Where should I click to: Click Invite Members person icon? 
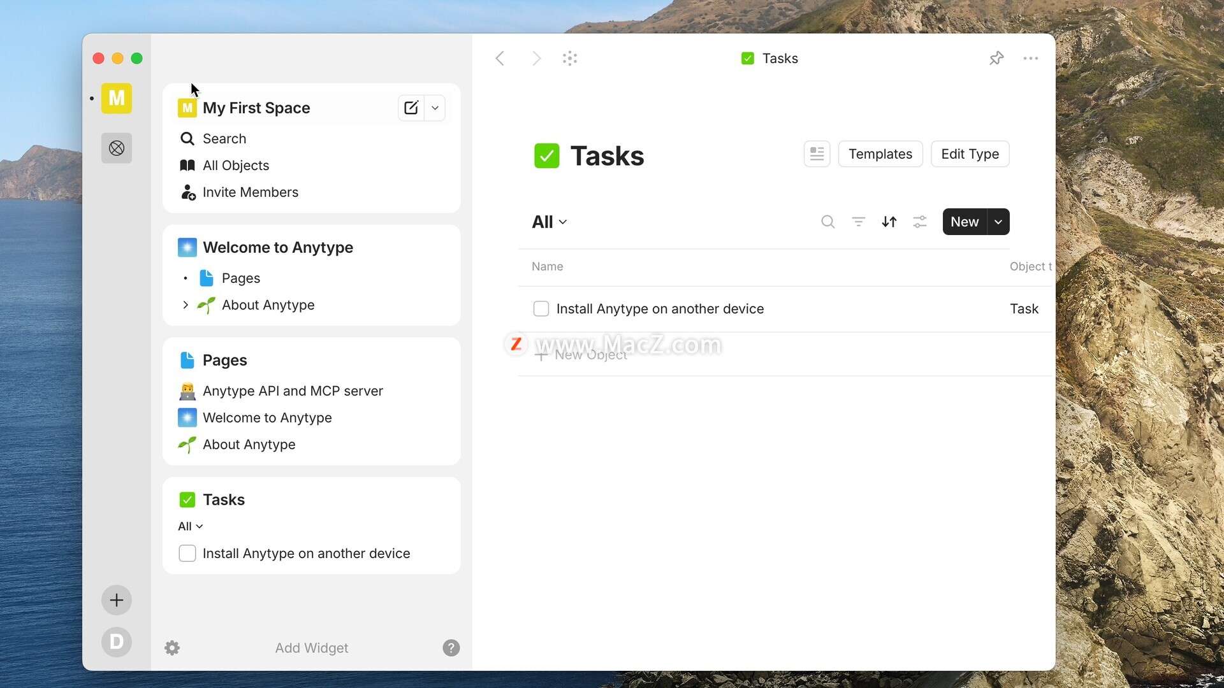coord(187,192)
